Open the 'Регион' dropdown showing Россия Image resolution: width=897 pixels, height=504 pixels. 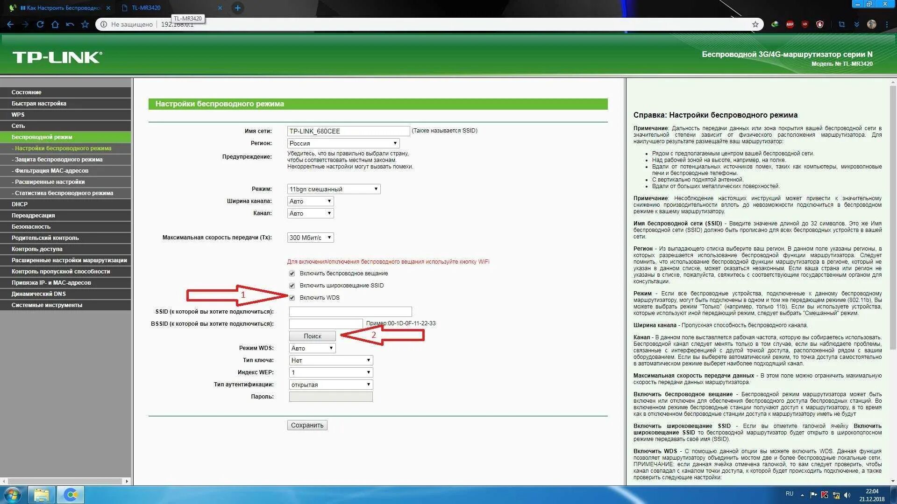pos(343,143)
